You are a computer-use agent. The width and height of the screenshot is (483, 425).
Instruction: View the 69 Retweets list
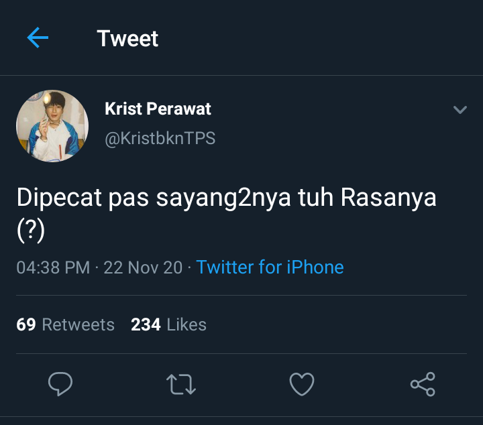point(65,324)
